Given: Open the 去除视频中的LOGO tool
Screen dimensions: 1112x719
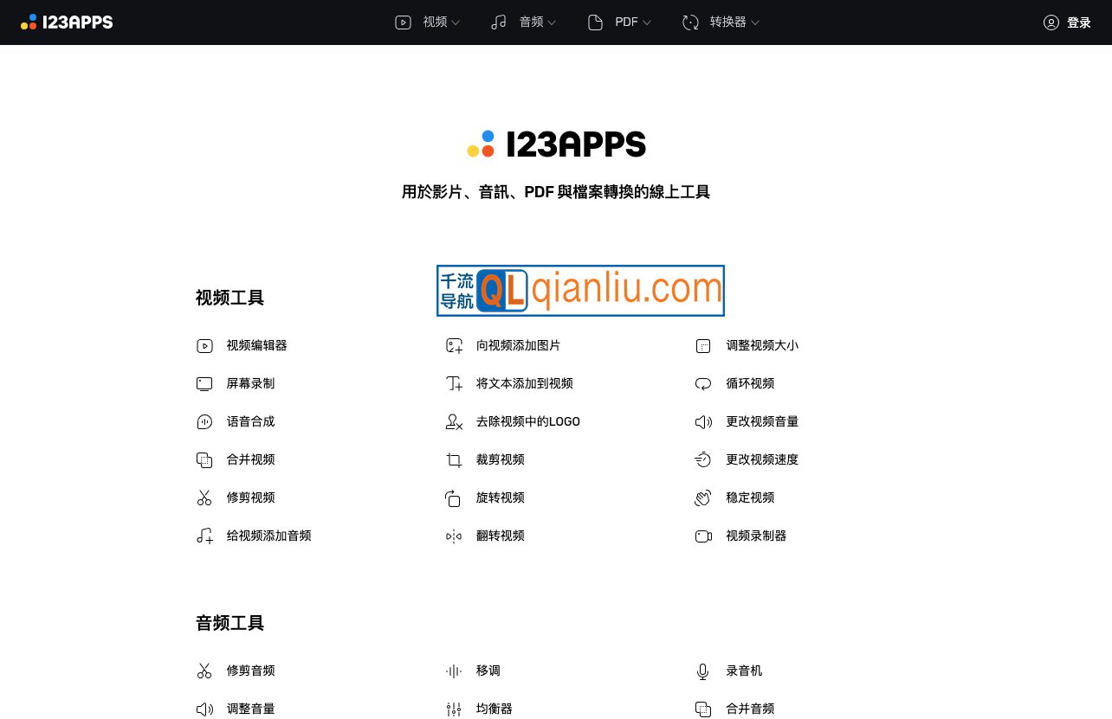Looking at the screenshot, I should coord(528,421).
